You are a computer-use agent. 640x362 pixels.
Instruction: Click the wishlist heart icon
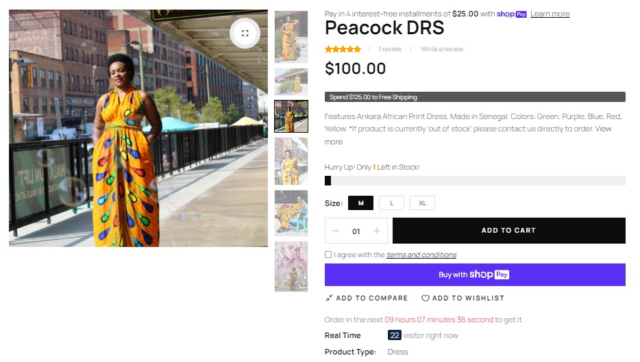(426, 298)
